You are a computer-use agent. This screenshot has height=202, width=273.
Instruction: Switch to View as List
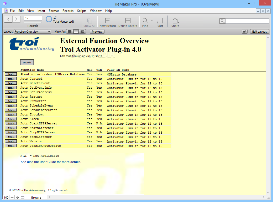pyautogui.click(x=76, y=32)
